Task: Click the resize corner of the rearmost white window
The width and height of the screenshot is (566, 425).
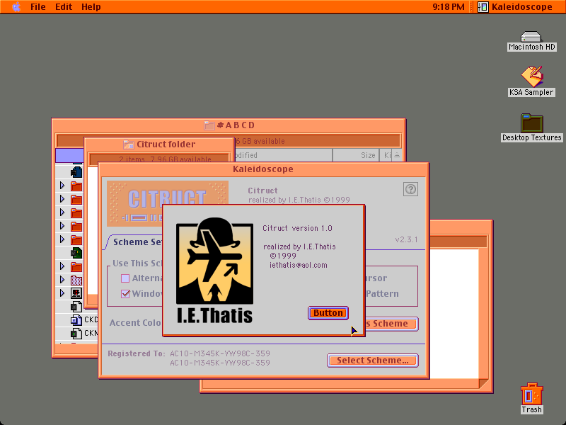Action: 483,383
